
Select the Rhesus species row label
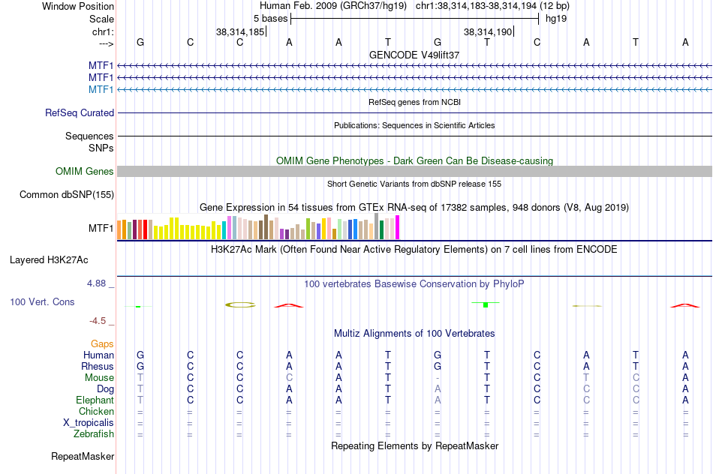[x=98, y=366]
